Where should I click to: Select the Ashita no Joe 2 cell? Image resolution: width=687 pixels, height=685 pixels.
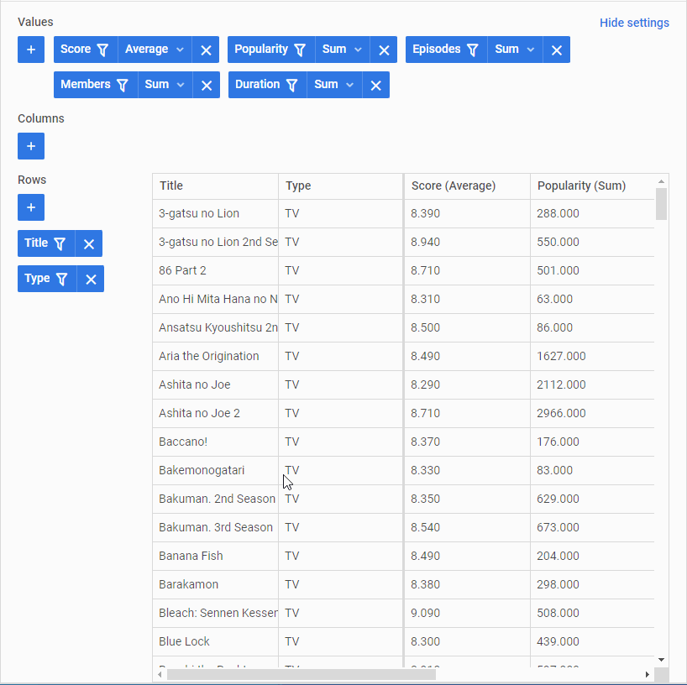(215, 414)
